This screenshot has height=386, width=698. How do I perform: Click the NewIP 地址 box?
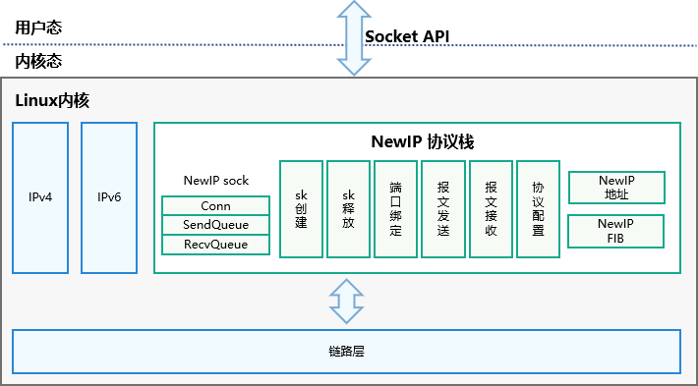click(616, 188)
